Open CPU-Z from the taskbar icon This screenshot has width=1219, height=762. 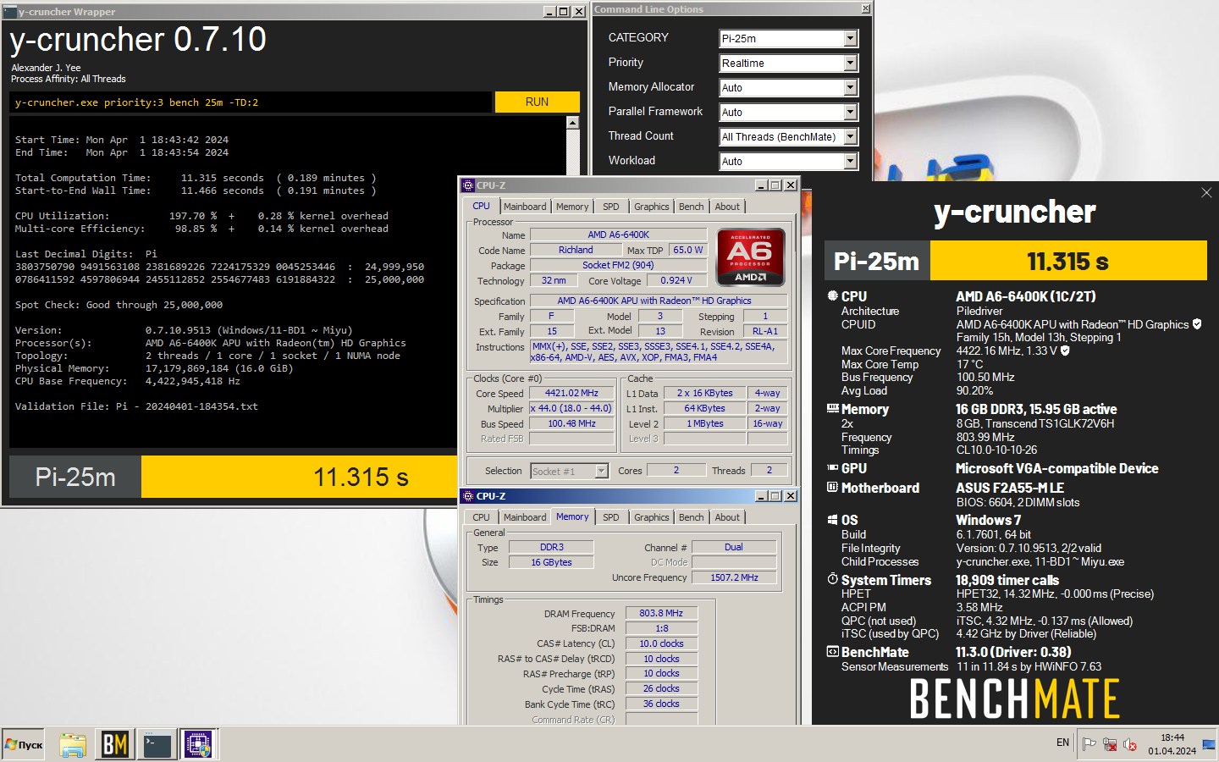(x=198, y=745)
